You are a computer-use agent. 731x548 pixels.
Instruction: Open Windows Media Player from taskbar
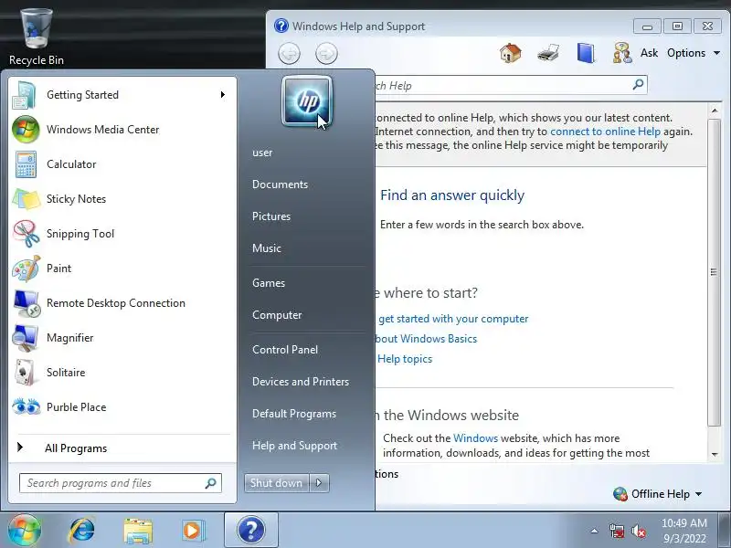click(x=192, y=531)
